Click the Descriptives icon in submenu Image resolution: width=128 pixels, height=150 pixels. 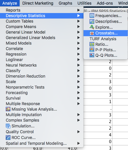pos(92,21)
